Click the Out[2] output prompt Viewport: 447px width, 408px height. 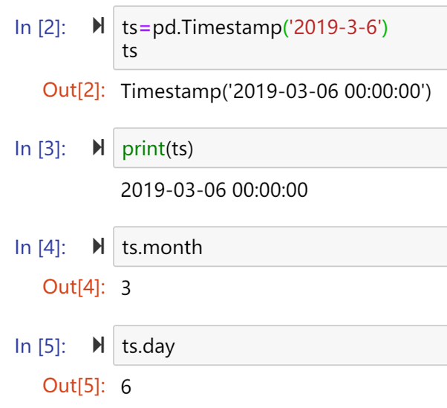(x=74, y=91)
